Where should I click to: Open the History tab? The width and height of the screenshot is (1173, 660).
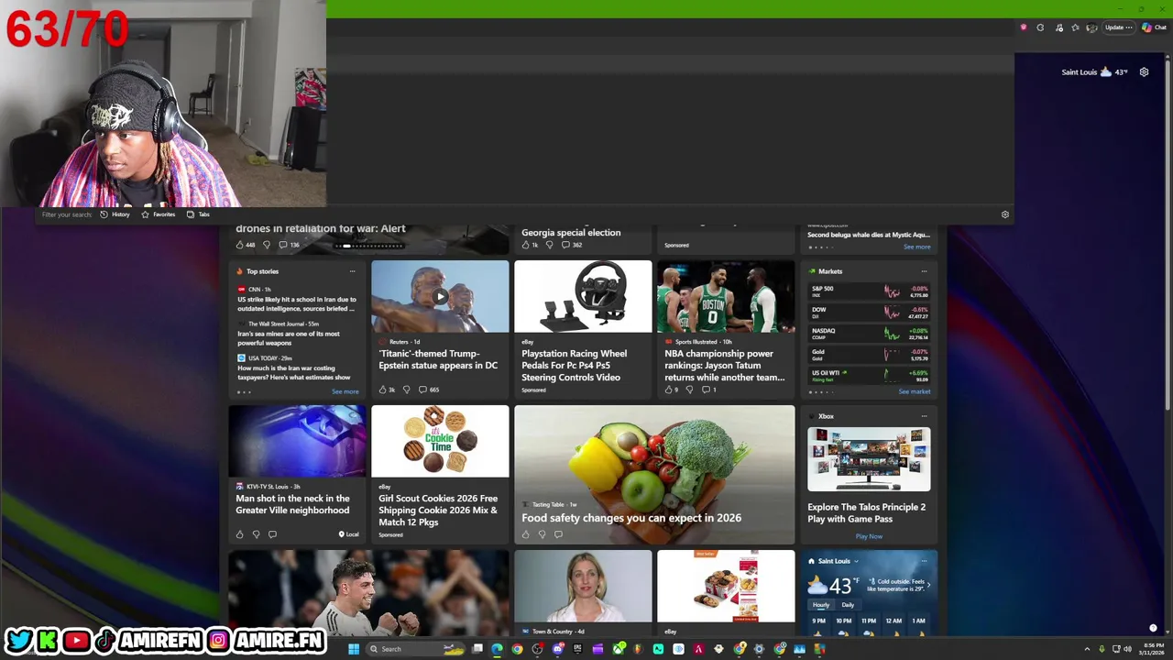coord(115,214)
